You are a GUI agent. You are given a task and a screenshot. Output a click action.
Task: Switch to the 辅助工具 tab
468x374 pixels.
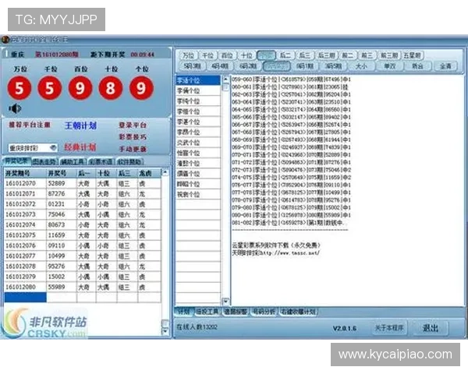click(x=73, y=162)
